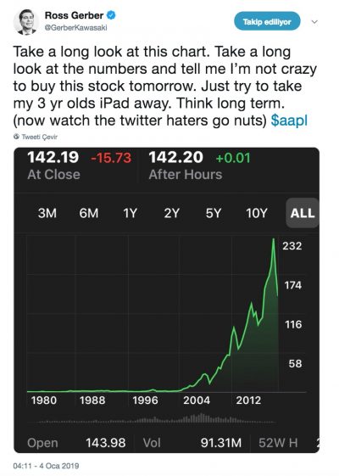339x476 pixels.
Task: Click the Takip ediliyor following button
Action: (x=267, y=21)
